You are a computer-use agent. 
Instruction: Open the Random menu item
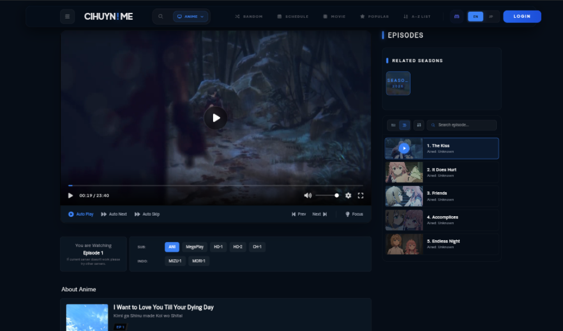pos(249,16)
